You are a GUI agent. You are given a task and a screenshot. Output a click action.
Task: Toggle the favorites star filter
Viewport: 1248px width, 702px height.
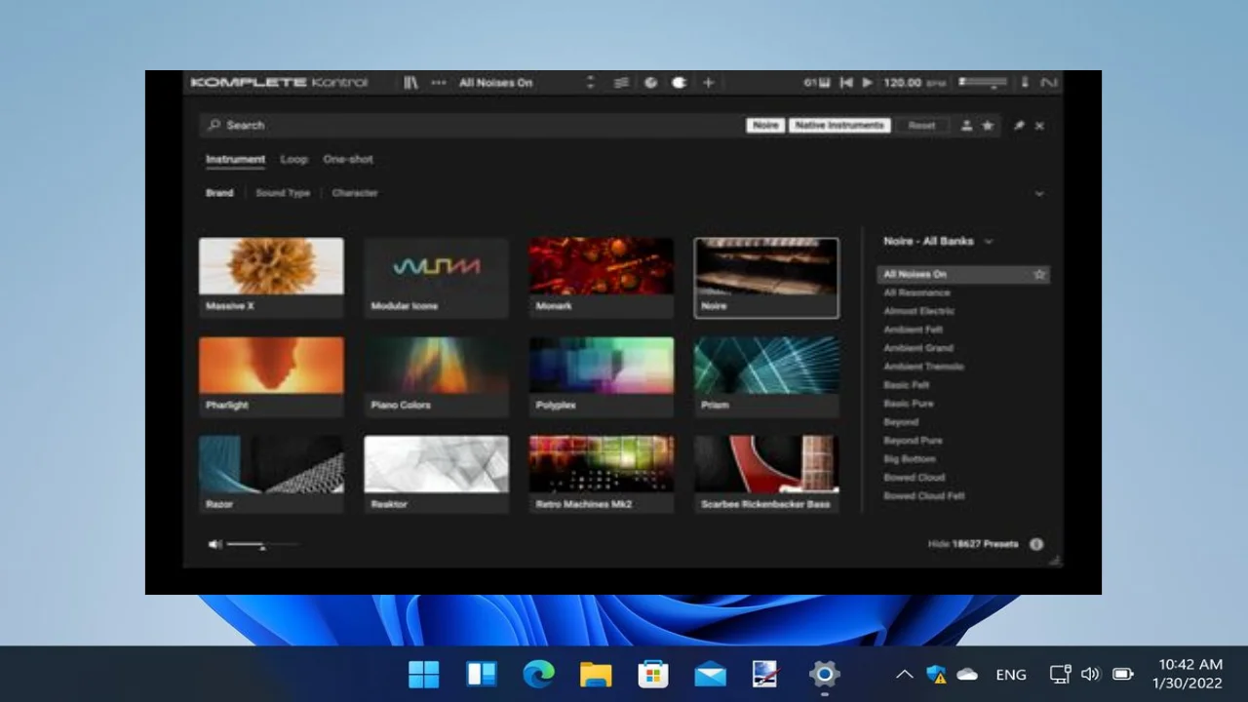point(988,126)
